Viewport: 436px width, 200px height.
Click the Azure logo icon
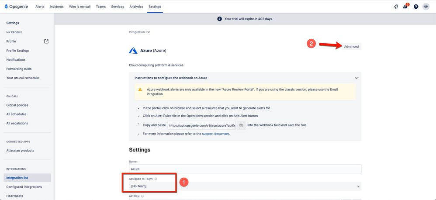point(133,51)
